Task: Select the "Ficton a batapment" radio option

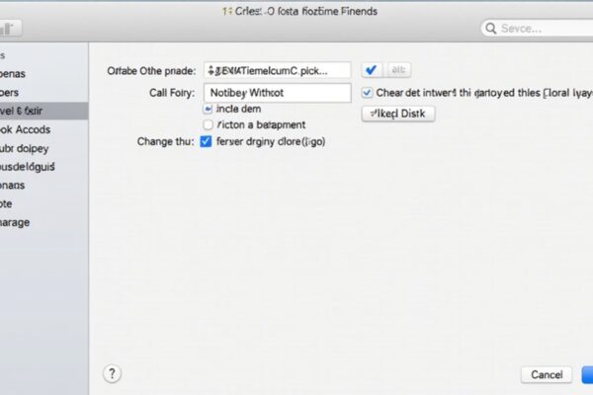Action: pos(208,125)
